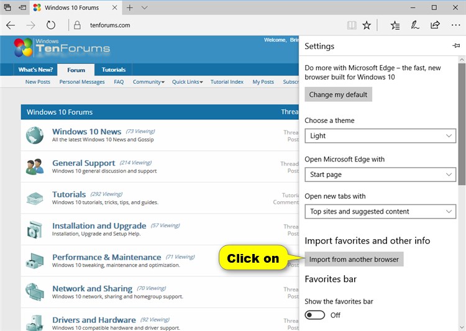
Task: Click the Settings scrollbar up arrow
Action: (462, 60)
